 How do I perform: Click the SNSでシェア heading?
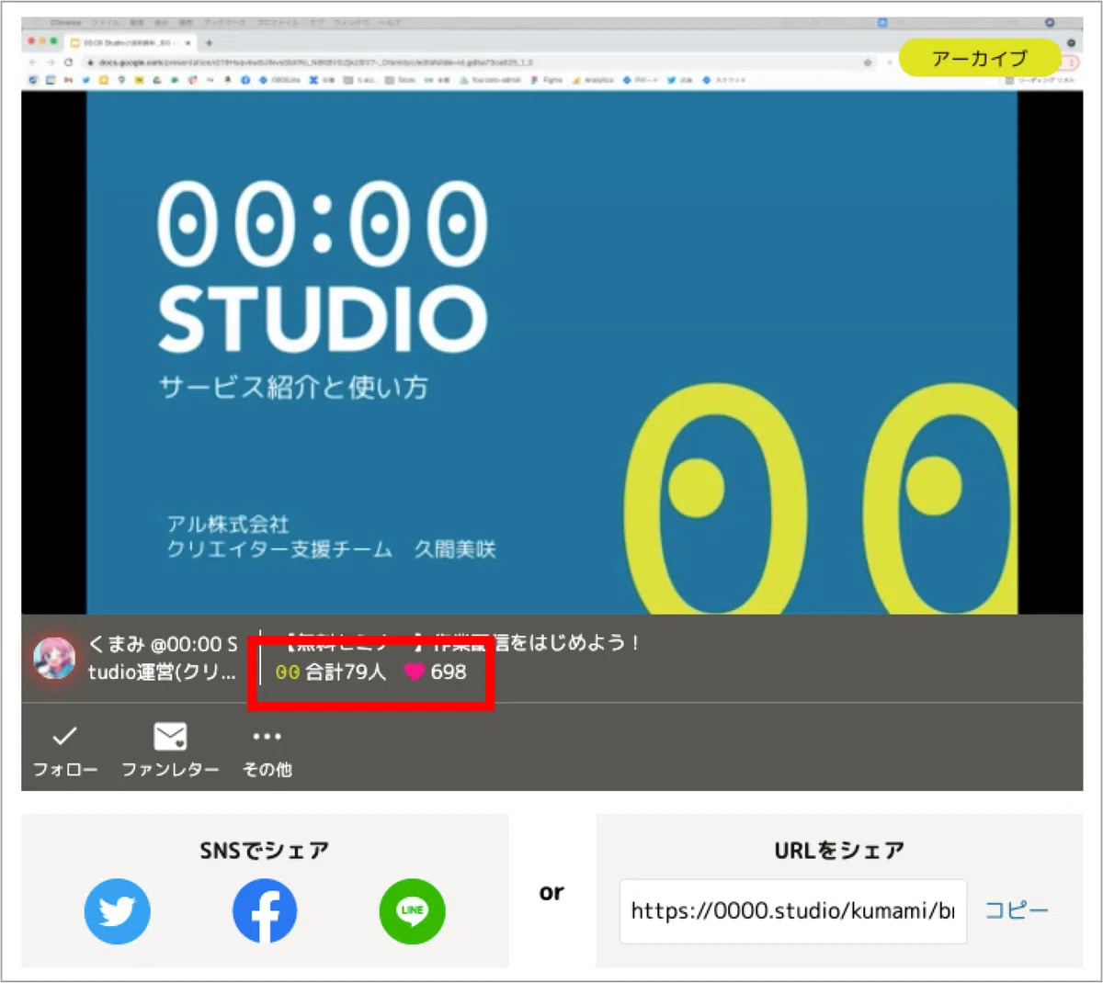pyautogui.click(x=265, y=851)
